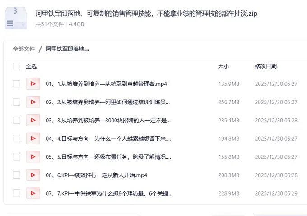Check the box for file 03 3000块招聘
307x216 pixels.
tap(16, 120)
